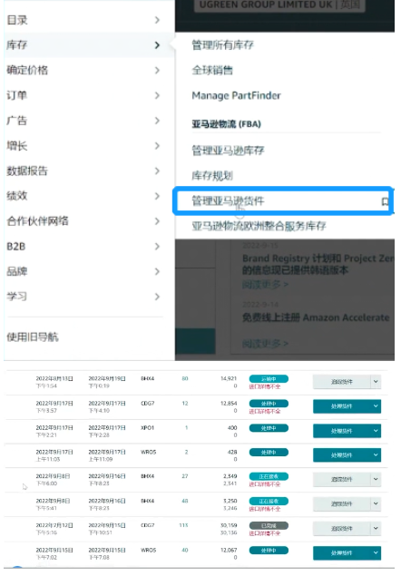Click units value 30,159 in CDG7 113 row
The width and height of the screenshot is (401, 576).
[x=229, y=526]
